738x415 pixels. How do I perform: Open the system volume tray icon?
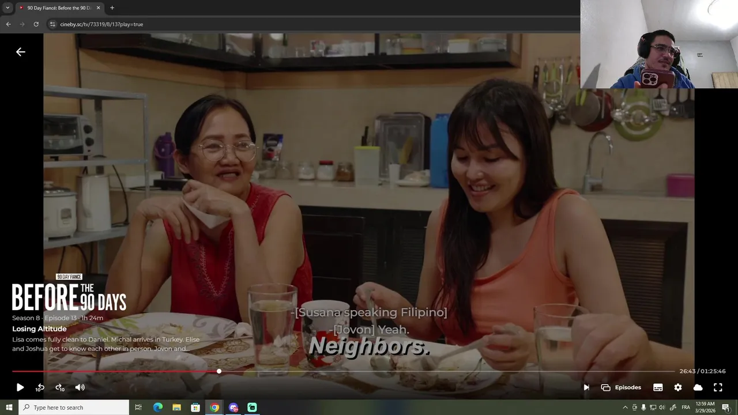click(x=662, y=408)
